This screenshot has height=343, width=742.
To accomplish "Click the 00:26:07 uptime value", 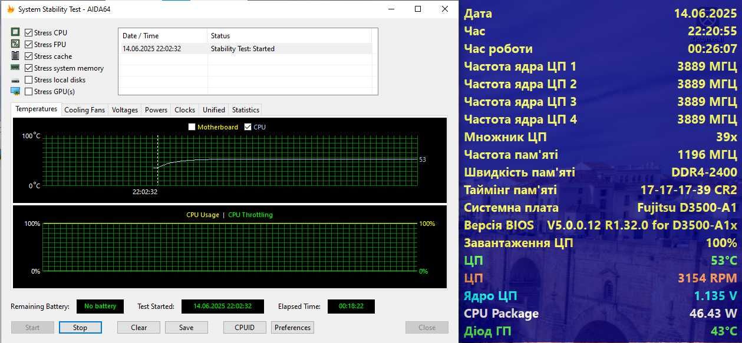I will [x=713, y=49].
